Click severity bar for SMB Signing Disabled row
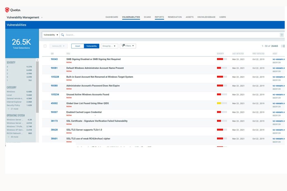Screen dimensions: 287x191 222,59
